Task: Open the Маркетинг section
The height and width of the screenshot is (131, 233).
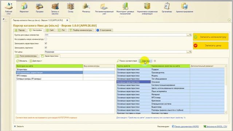Action: coord(24,8)
